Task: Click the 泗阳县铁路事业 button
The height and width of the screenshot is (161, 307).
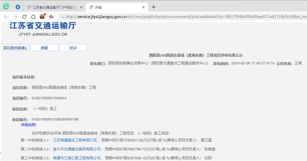Action: tap(15, 48)
